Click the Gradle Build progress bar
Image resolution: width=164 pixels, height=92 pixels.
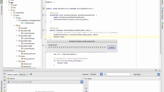(x=77, y=47)
